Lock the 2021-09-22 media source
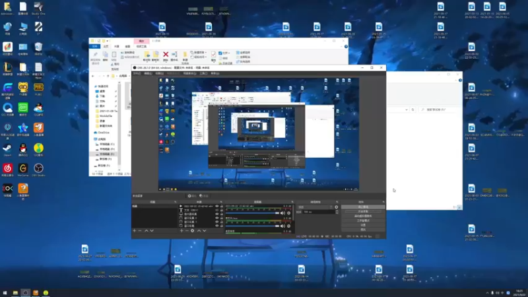 coord(222,206)
